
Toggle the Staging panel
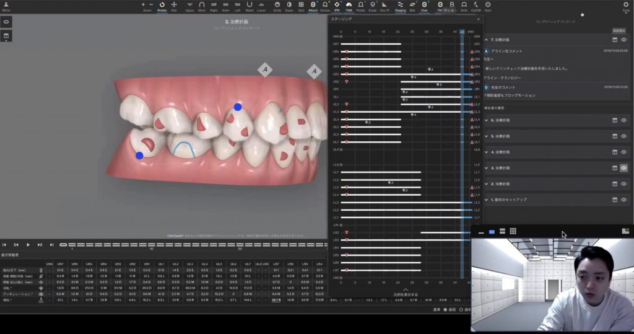pyautogui.click(x=401, y=6)
